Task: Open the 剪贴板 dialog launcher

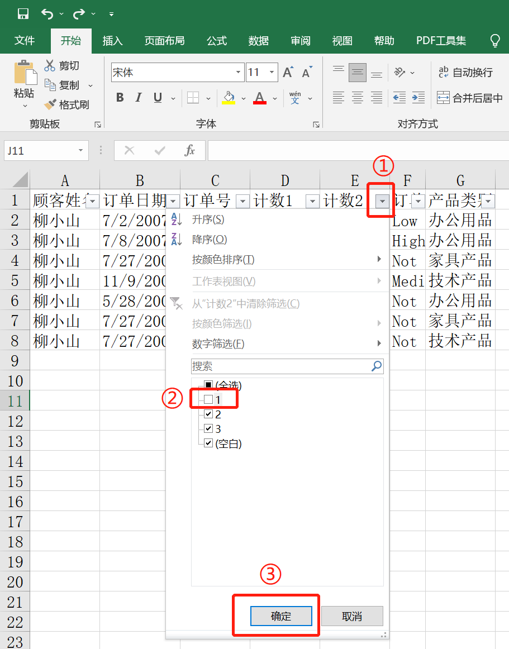Action: coord(98,124)
